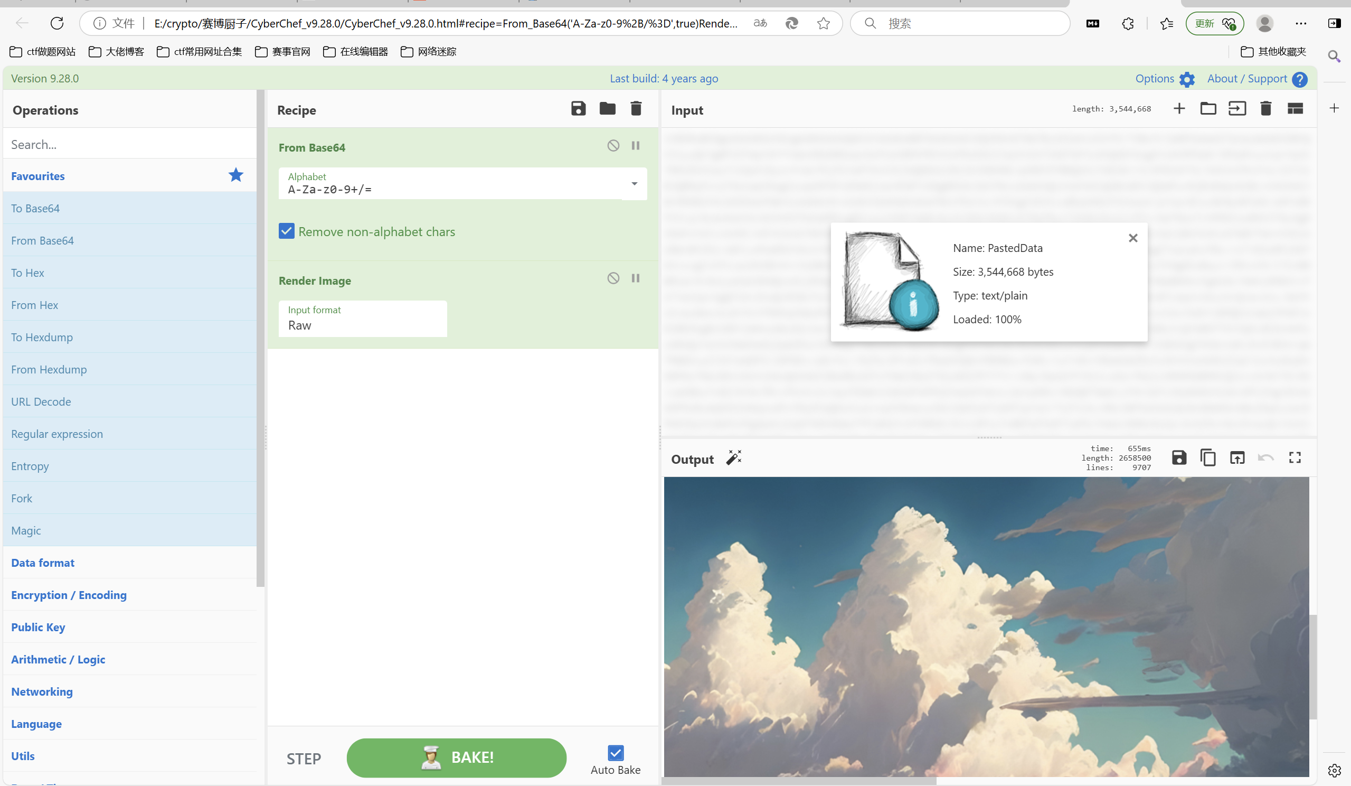The width and height of the screenshot is (1351, 786).
Task: Set breakpoint on From Base64
Action: (x=635, y=145)
